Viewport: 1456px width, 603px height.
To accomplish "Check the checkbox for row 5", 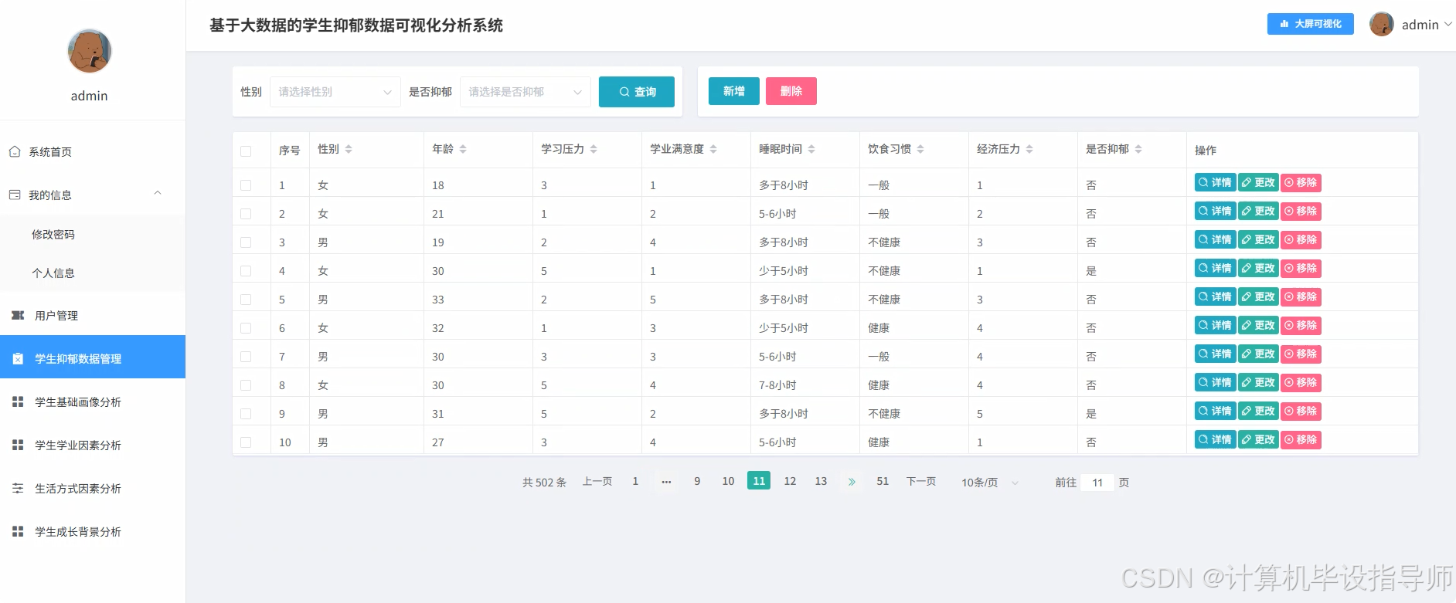I will tap(246, 300).
